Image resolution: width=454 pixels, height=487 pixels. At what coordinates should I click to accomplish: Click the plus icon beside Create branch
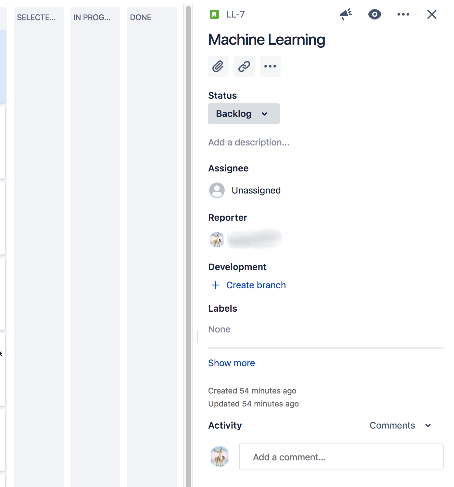click(216, 285)
